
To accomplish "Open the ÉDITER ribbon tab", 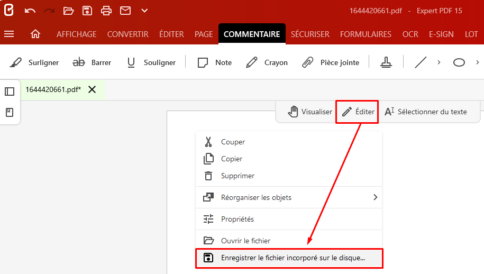I will (171, 34).
